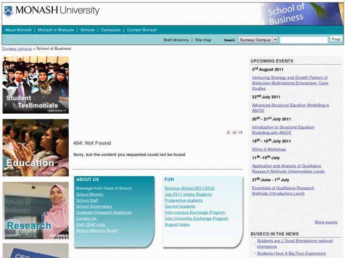
Task: Open Advanced Structural Equation Modelling event
Action: pos(290,108)
